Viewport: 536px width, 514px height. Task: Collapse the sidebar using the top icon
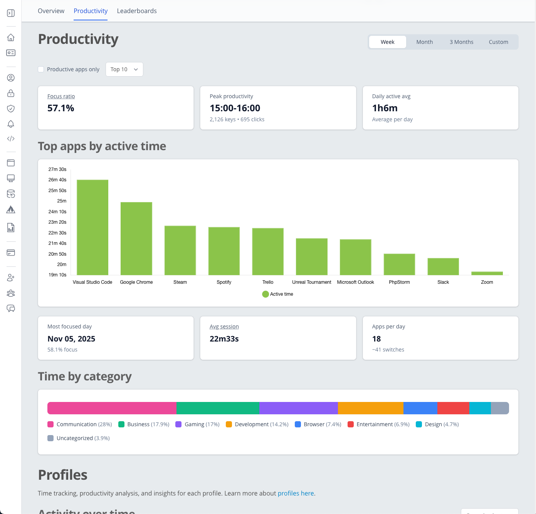11,13
